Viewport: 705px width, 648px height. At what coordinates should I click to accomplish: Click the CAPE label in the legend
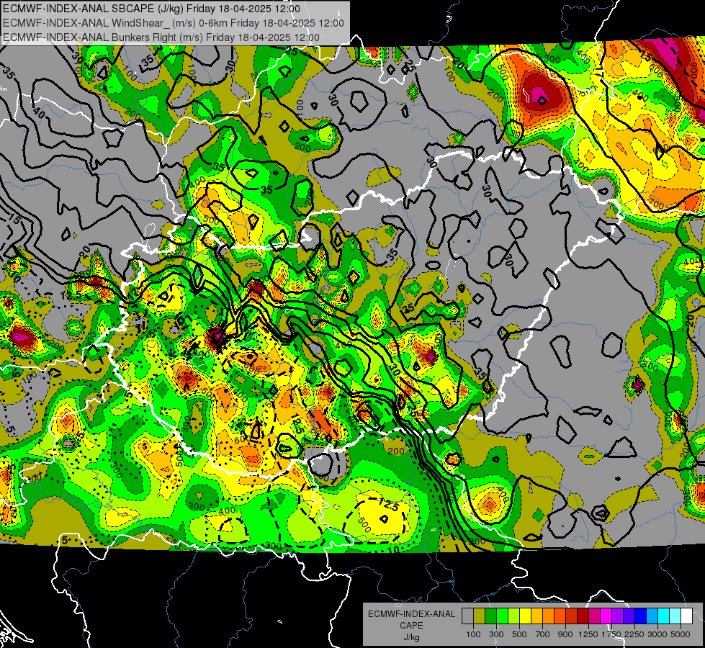tap(411, 626)
